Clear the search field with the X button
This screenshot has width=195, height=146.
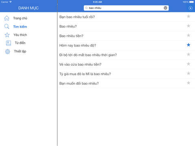[x=165, y=8]
